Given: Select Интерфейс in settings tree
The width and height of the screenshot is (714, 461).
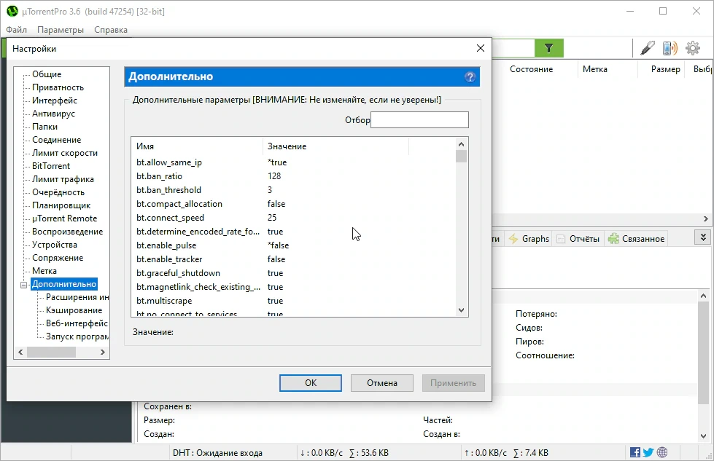Looking at the screenshot, I should coord(54,101).
